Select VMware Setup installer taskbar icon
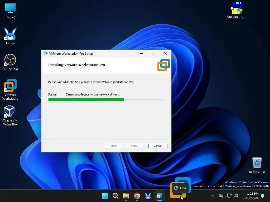The image size is (270, 202). pyautogui.click(x=160, y=196)
